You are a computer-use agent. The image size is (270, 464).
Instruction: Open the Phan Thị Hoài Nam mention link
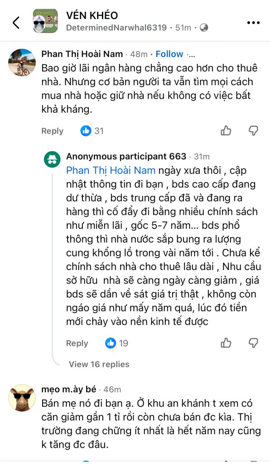[x=111, y=170]
